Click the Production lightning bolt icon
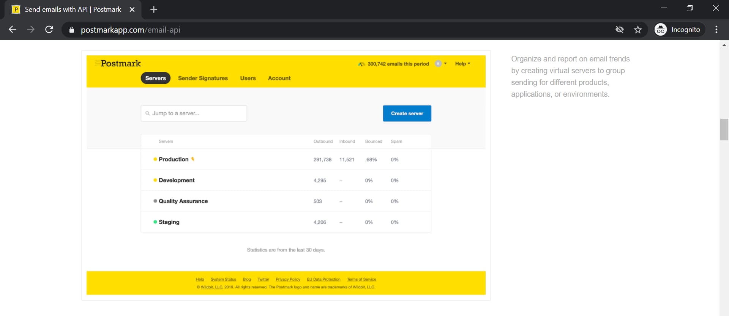Image resolution: width=729 pixels, height=316 pixels. 193,159
